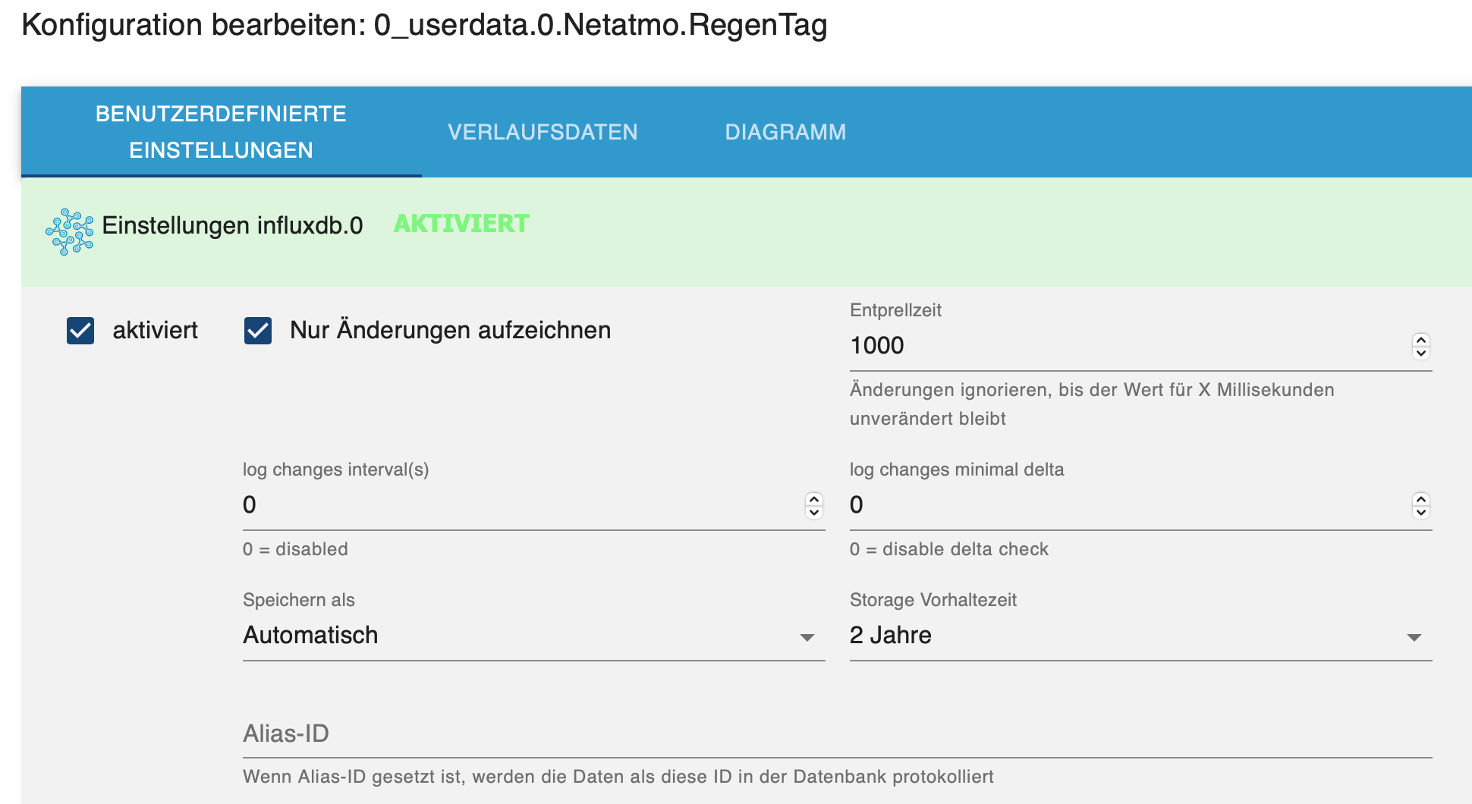The height and width of the screenshot is (804, 1472).
Task: Lower log changes minimal delta value
Action: (x=1420, y=512)
